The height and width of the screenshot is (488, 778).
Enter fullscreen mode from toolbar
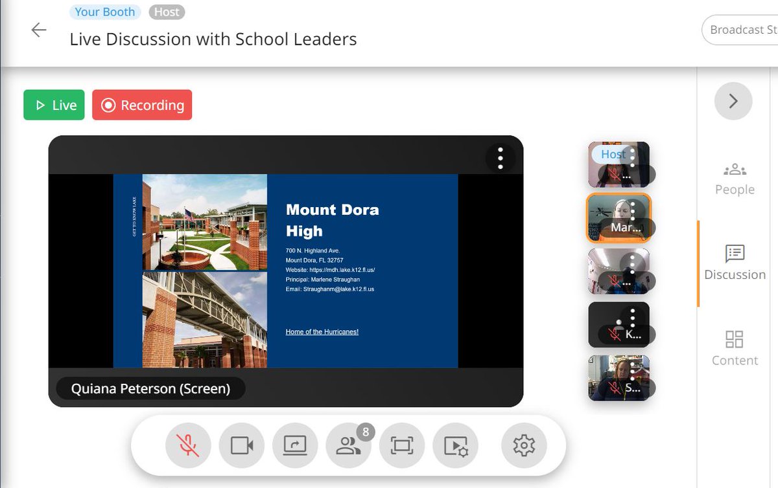pos(401,445)
